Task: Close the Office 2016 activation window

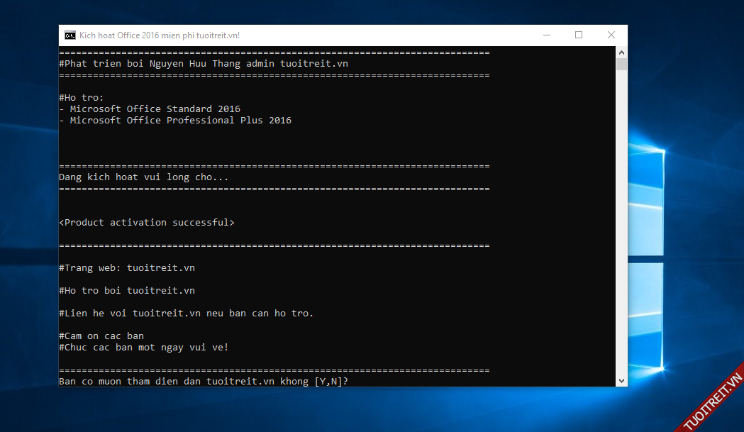Action: 611,35
